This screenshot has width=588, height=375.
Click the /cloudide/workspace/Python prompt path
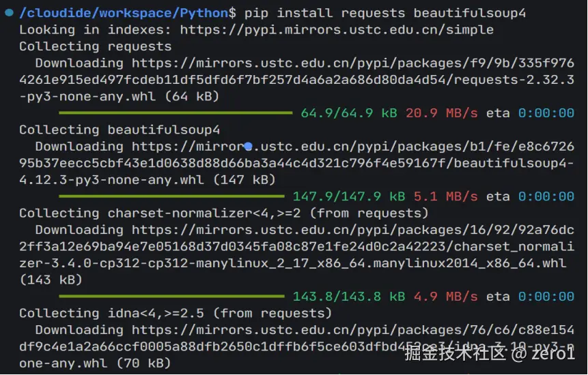click(124, 13)
